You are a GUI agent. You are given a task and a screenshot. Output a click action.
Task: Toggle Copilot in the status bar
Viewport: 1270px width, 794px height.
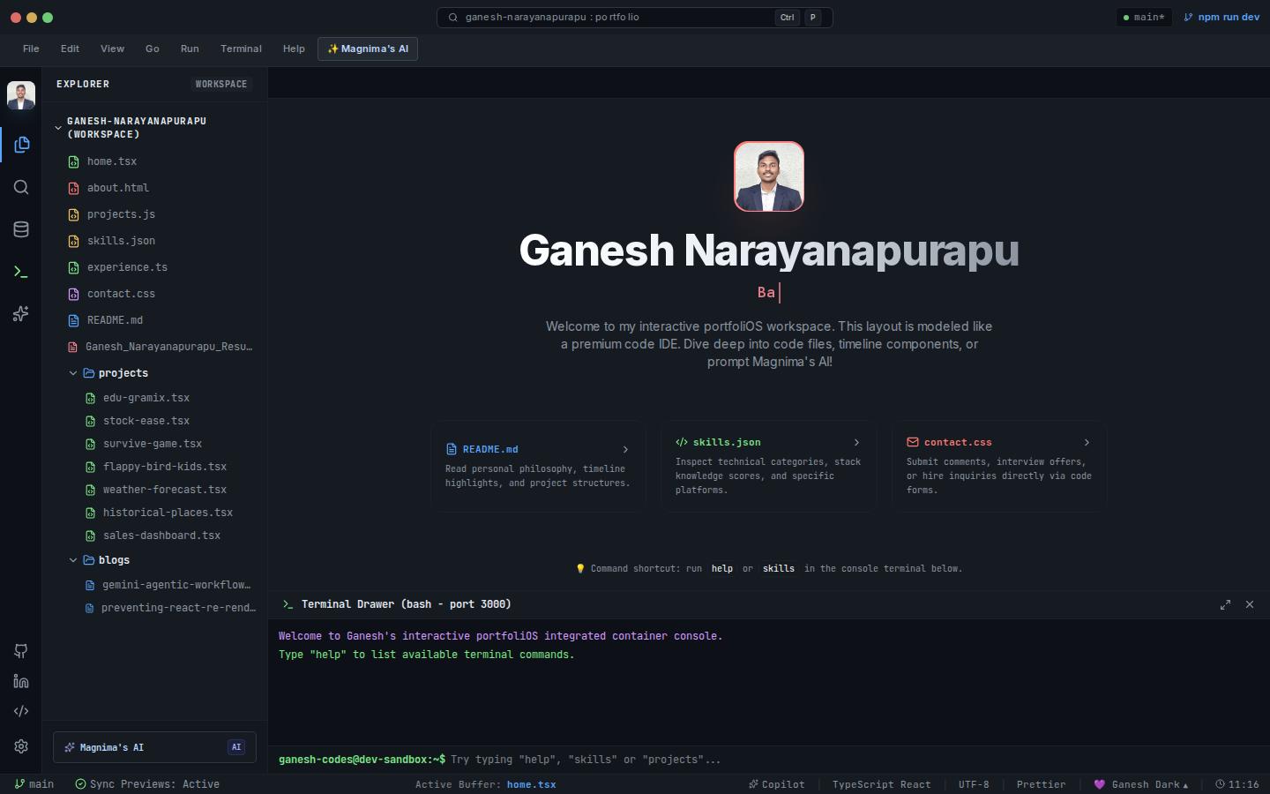pos(776,784)
